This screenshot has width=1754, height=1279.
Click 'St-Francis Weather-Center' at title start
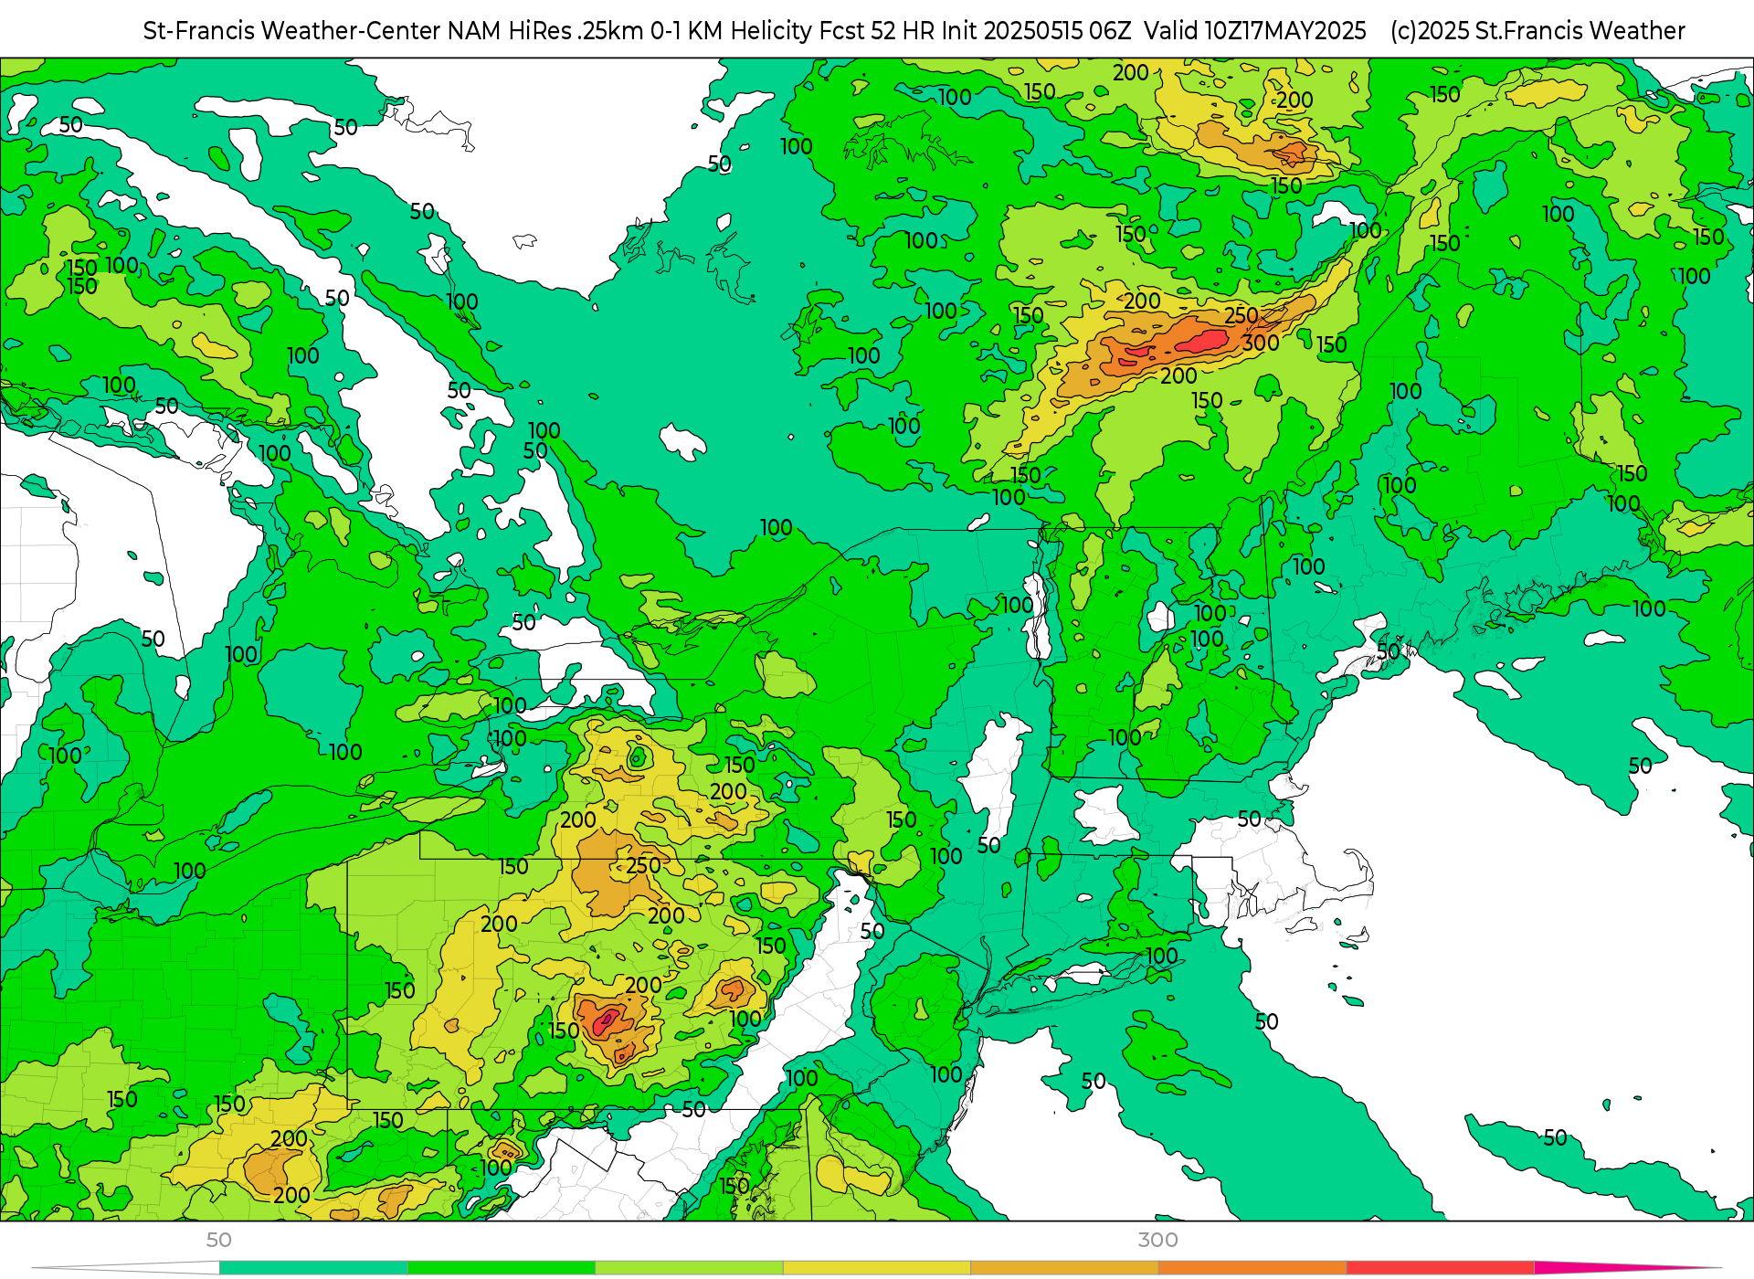tap(292, 30)
